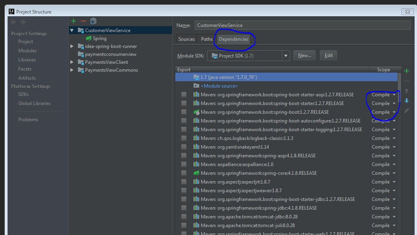Click the Spring leaf icon under CustomerViewService
Image resolution: width=417 pixels, height=235 pixels.
89,38
